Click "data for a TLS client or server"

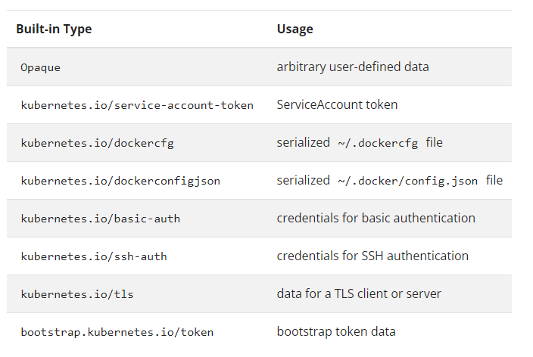(x=359, y=293)
